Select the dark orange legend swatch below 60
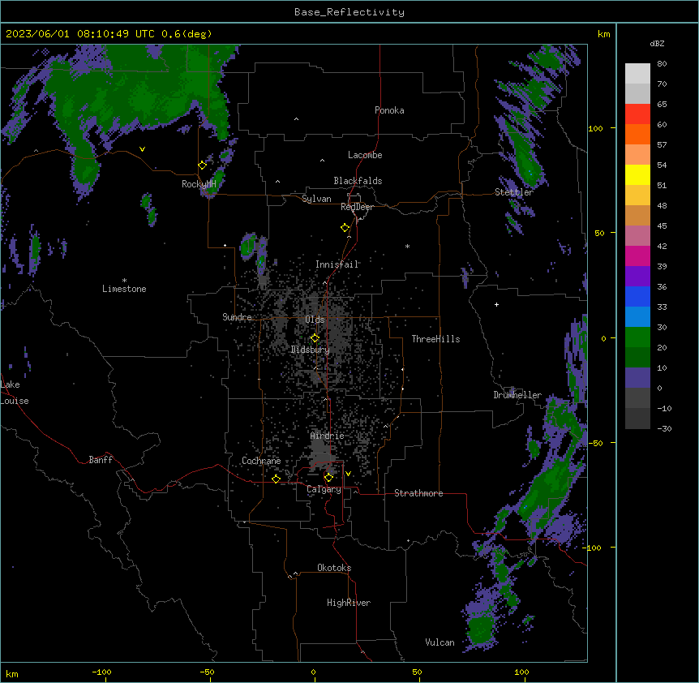The width and height of the screenshot is (699, 683). pos(637,134)
